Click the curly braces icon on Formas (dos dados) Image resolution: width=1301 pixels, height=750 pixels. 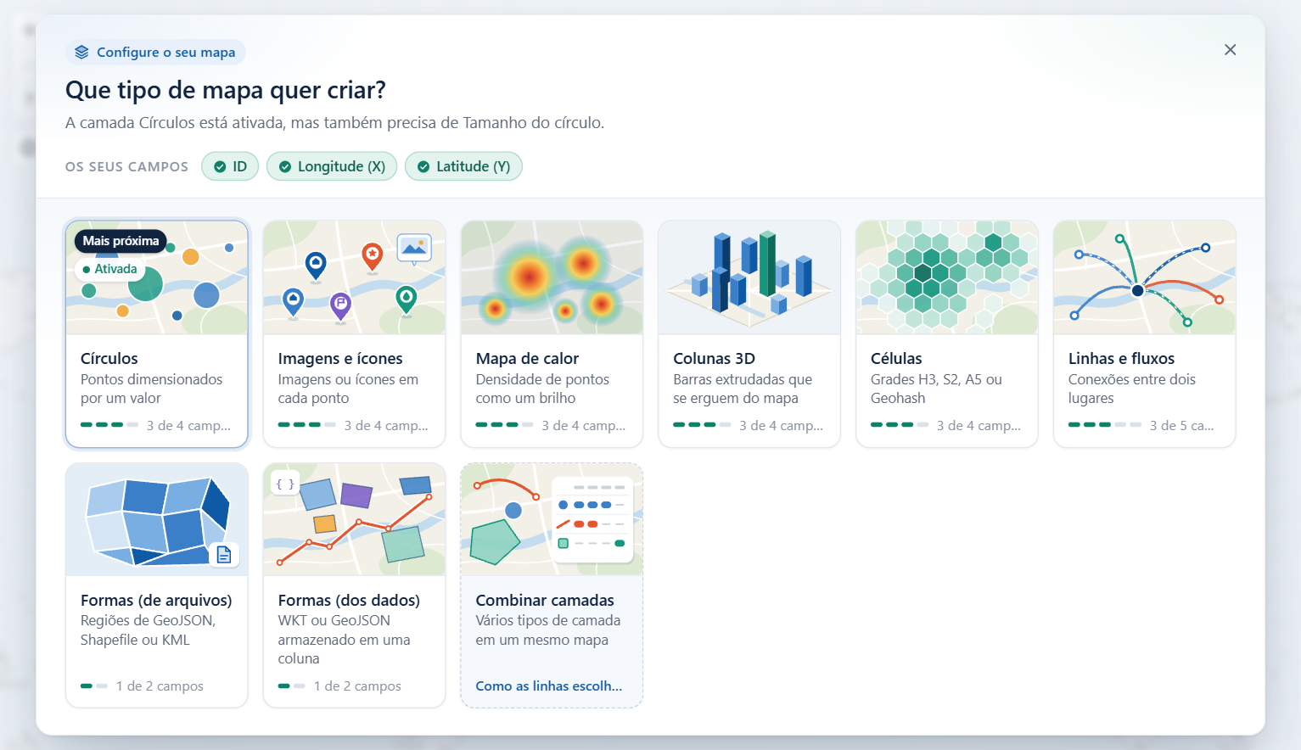285,484
